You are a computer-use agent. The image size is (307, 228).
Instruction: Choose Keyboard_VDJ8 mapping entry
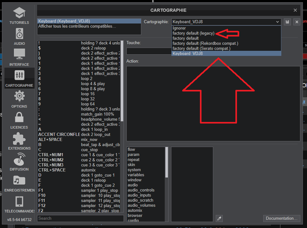point(226,53)
